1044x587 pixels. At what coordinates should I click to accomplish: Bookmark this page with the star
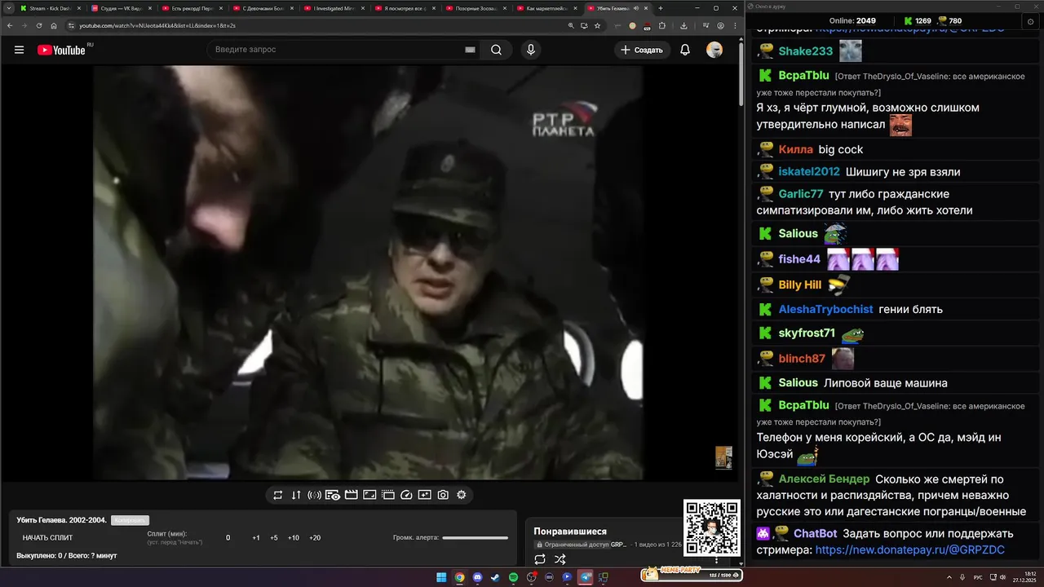click(x=597, y=25)
